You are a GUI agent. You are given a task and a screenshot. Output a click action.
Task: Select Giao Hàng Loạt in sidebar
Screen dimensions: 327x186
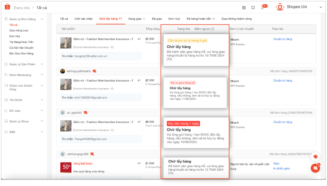[x=19, y=30]
